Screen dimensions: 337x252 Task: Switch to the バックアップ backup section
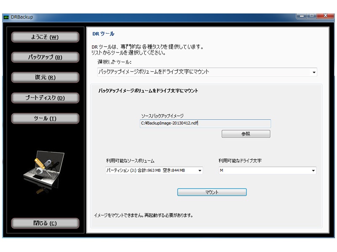45,57
